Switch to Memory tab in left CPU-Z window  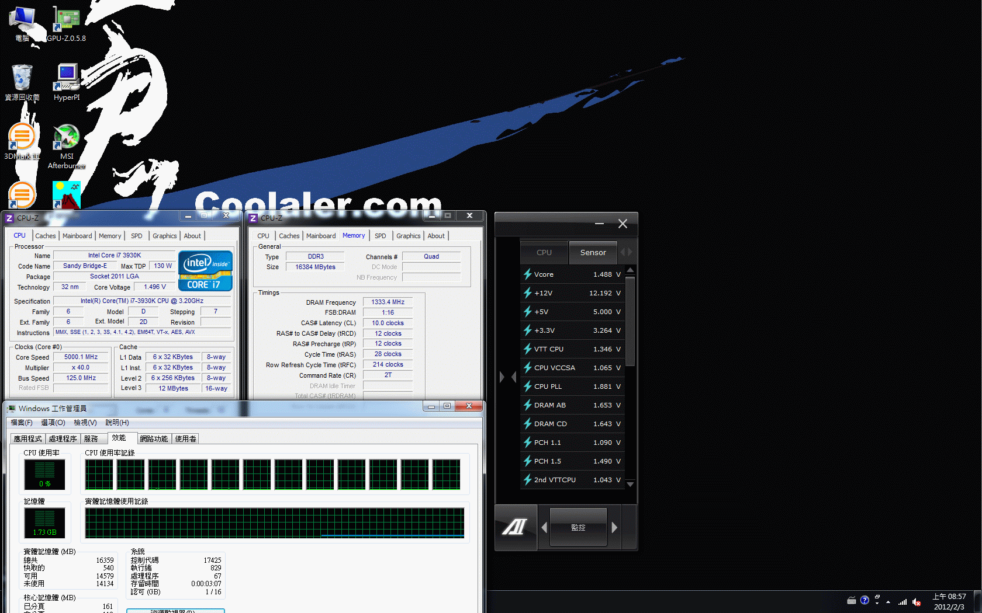(110, 236)
